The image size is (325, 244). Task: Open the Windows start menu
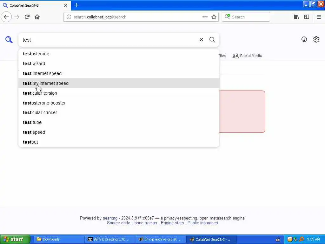[15, 239]
